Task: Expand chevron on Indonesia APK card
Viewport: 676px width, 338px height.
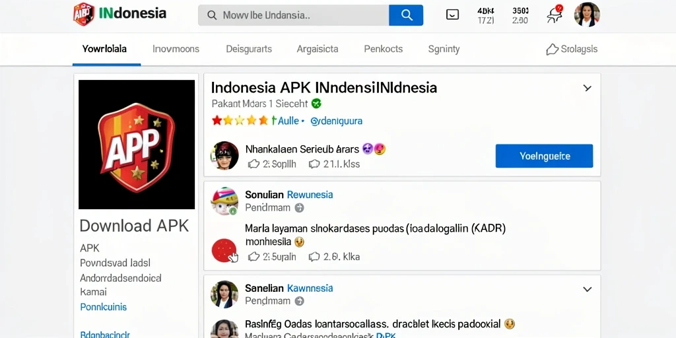Action: pyautogui.click(x=587, y=88)
